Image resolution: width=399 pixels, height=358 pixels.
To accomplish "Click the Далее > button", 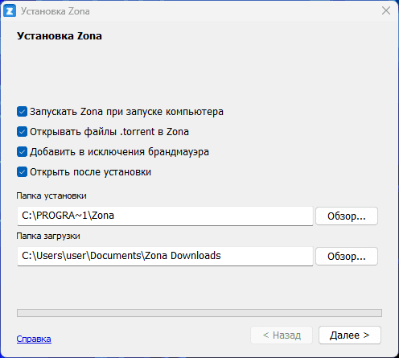I will click(x=350, y=335).
